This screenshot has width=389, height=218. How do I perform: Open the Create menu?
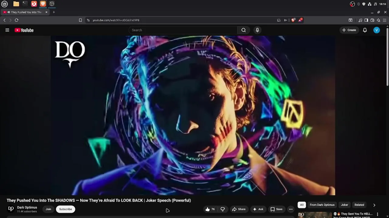pos(349,30)
